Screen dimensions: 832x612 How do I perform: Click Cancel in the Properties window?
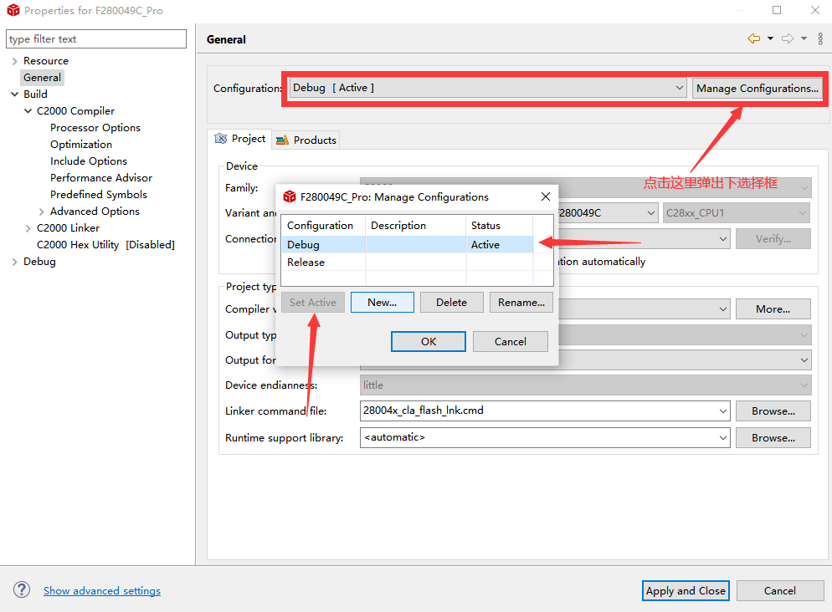[x=779, y=590]
